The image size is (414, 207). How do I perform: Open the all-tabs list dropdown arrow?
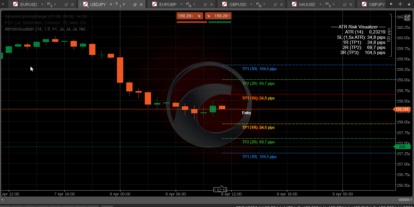[409, 4]
